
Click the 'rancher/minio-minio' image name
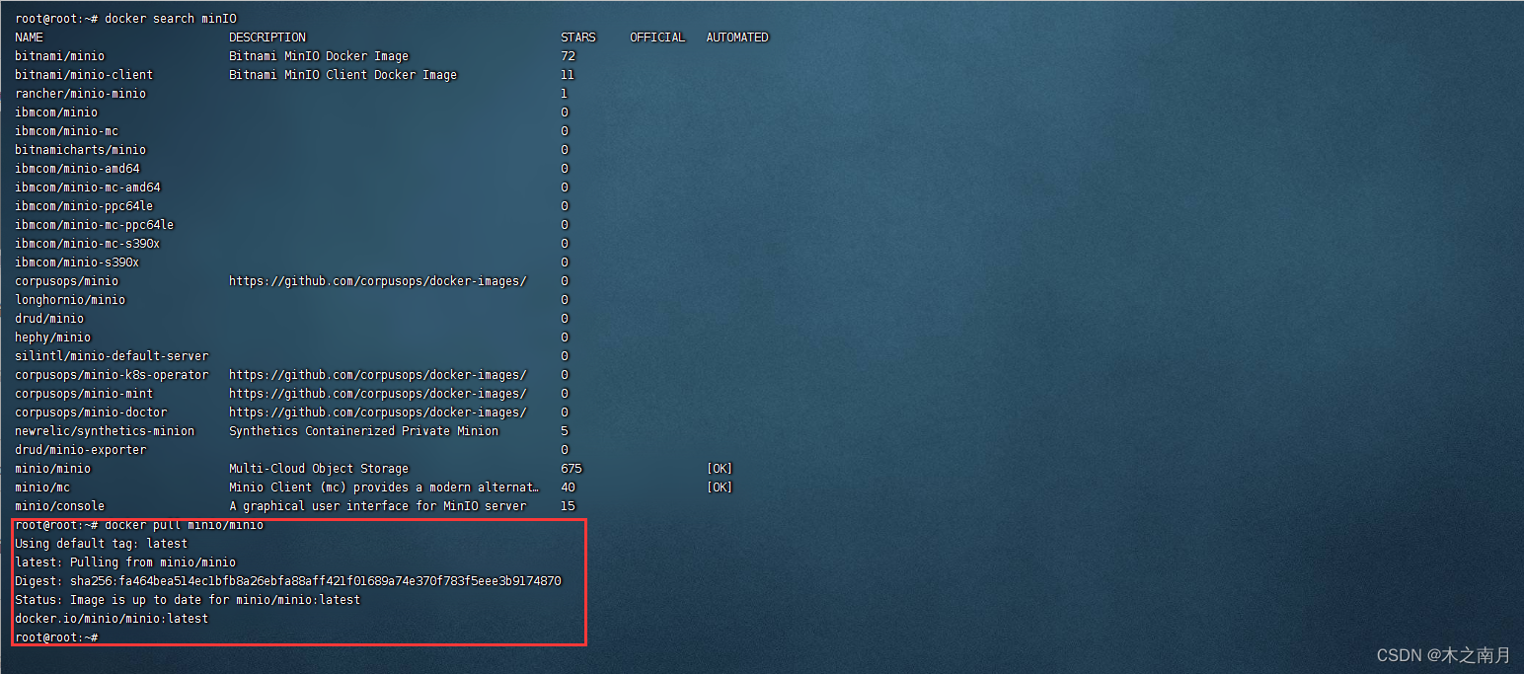[x=80, y=94]
